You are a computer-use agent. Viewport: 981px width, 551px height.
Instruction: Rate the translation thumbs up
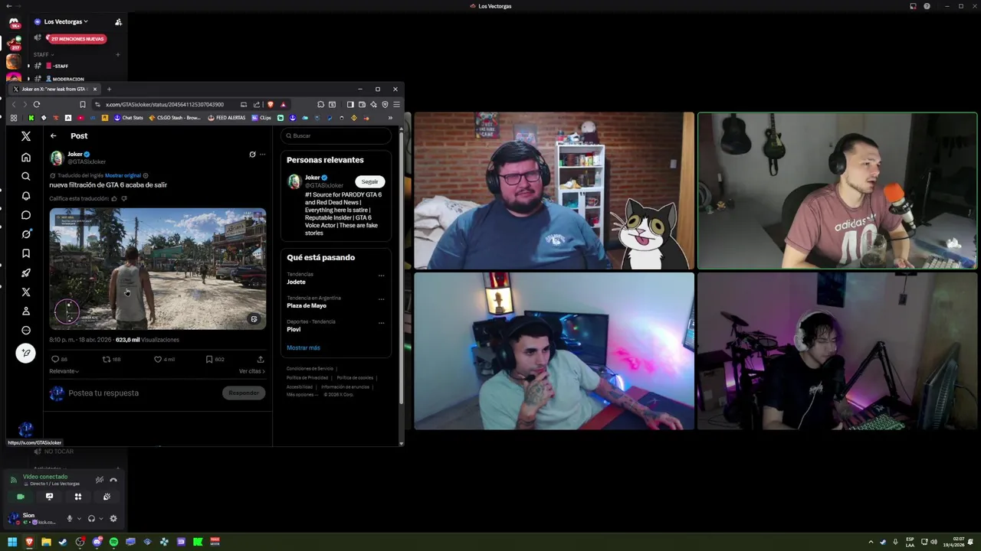point(115,198)
